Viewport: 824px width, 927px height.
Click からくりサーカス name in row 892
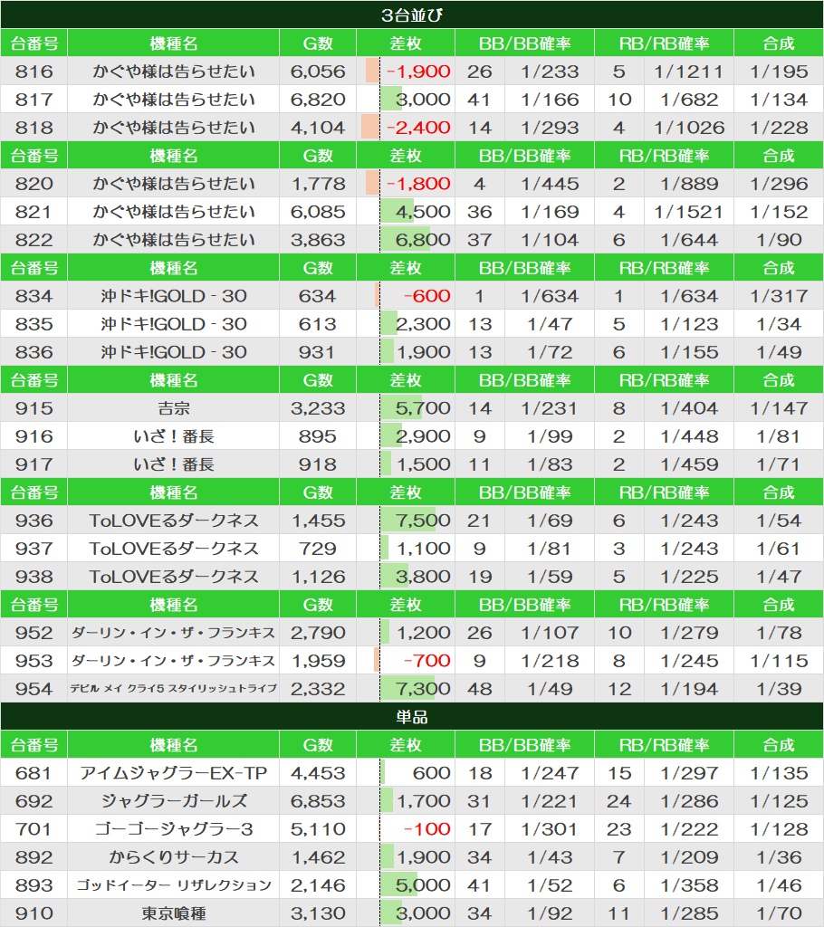[x=173, y=858]
